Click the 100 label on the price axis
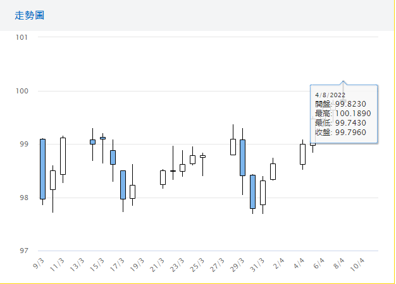 click(22, 91)
